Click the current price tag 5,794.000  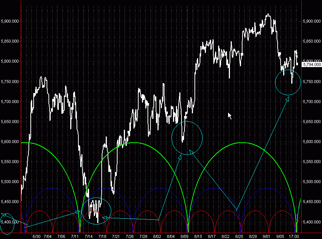click(x=312, y=64)
